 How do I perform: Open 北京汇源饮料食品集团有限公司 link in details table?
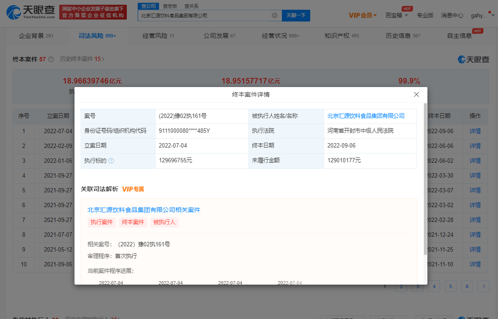(x=366, y=116)
